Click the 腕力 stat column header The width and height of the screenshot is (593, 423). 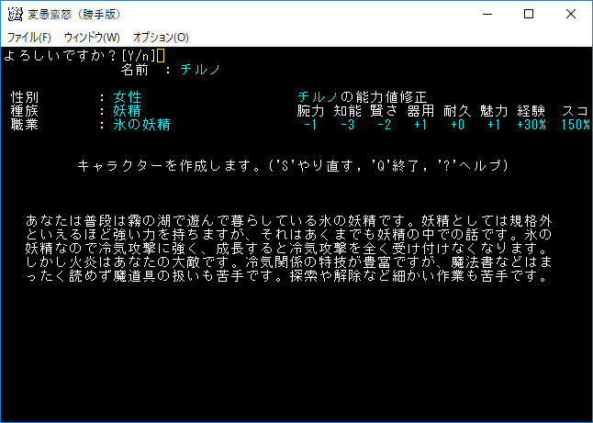tap(310, 110)
